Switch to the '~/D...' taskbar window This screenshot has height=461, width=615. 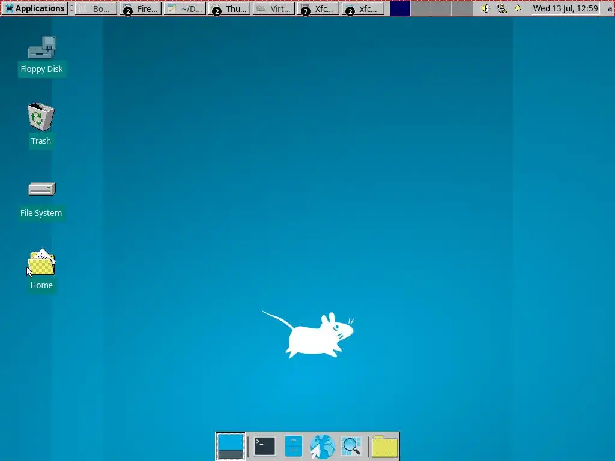click(x=185, y=8)
